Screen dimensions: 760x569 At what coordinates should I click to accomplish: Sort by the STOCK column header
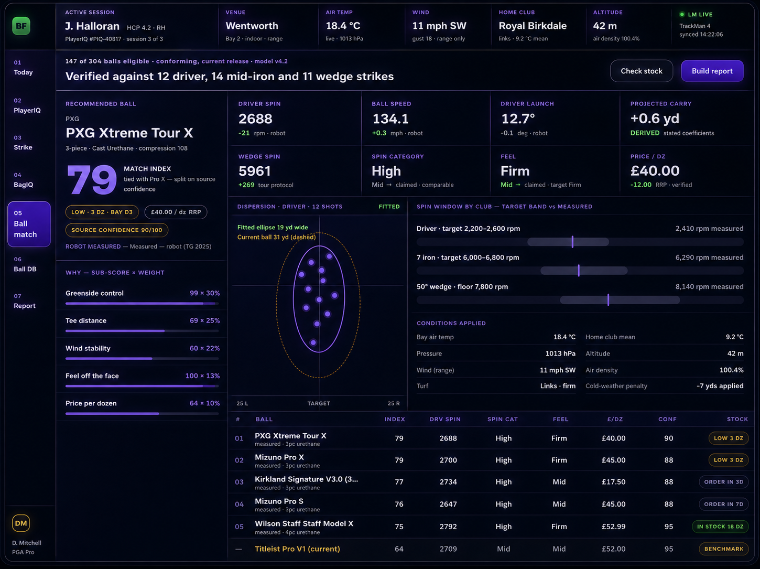[x=737, y=420]
